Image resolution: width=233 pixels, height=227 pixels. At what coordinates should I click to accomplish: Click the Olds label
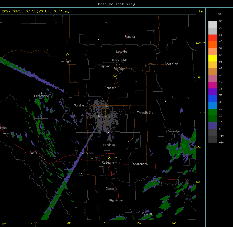(x=105, y=106)
